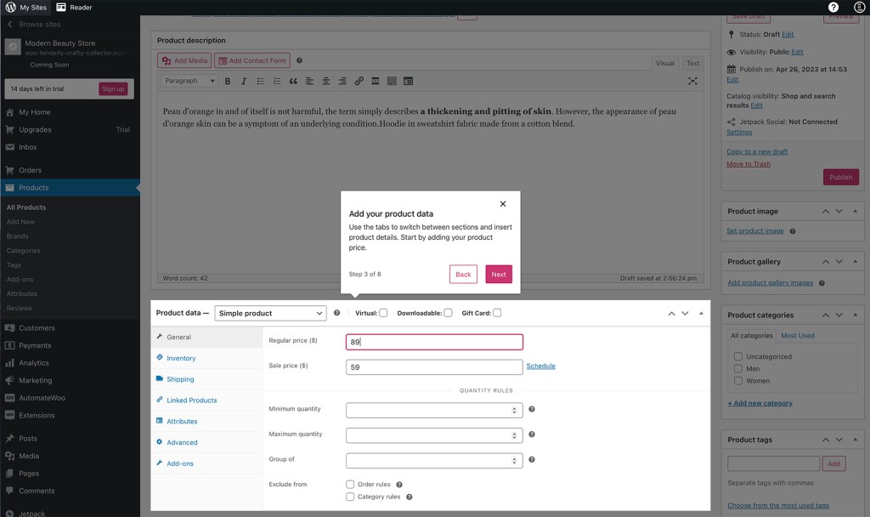This screenshot has height=517, width=870.
Task: Open My Sites in the admin bar
Action: (x=26, y=7)
